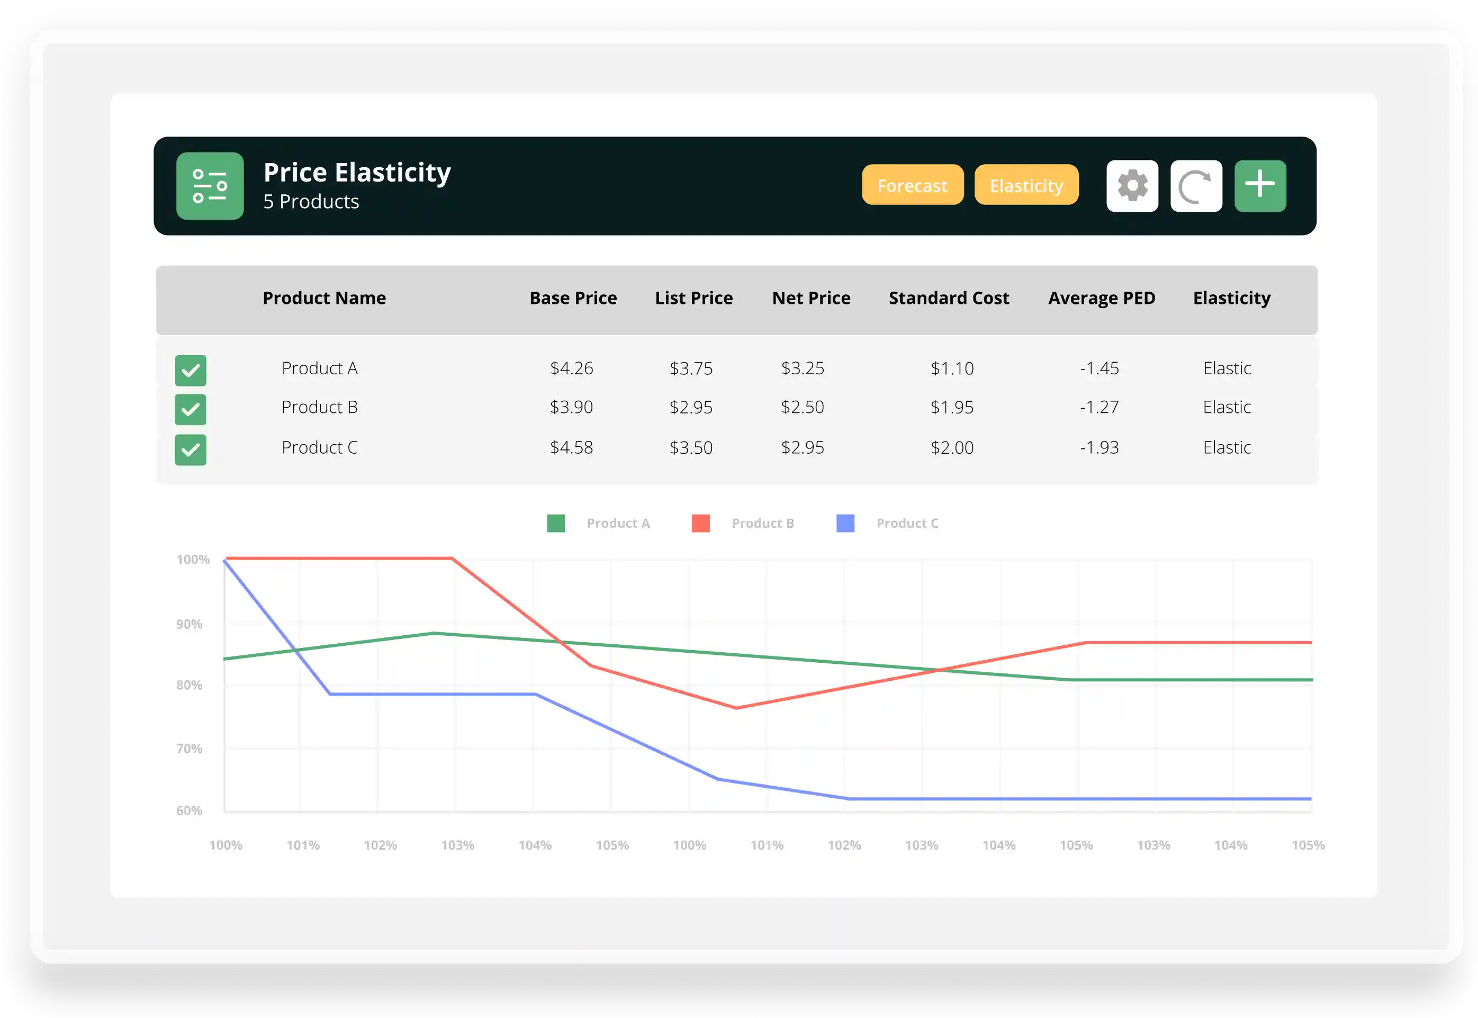Screen dimensions: 1478x1018
Task: Click the green checkmark icon for Product A
Action: (x=190, y=370)
